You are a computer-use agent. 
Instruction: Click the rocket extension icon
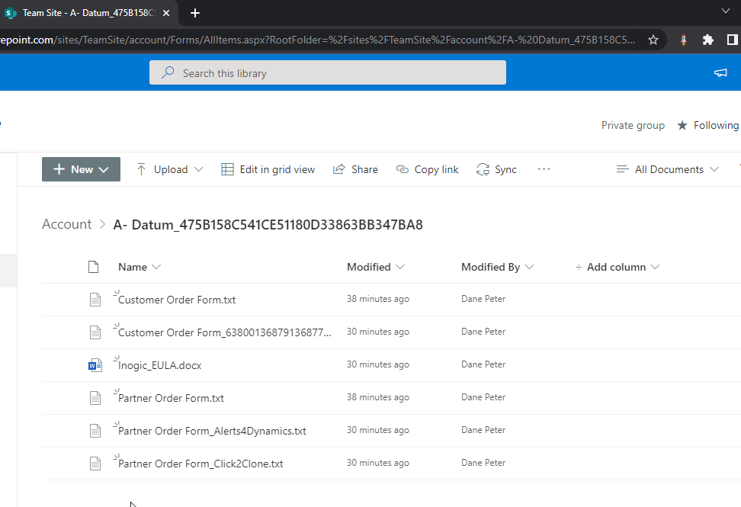click(x=683, y=40)
